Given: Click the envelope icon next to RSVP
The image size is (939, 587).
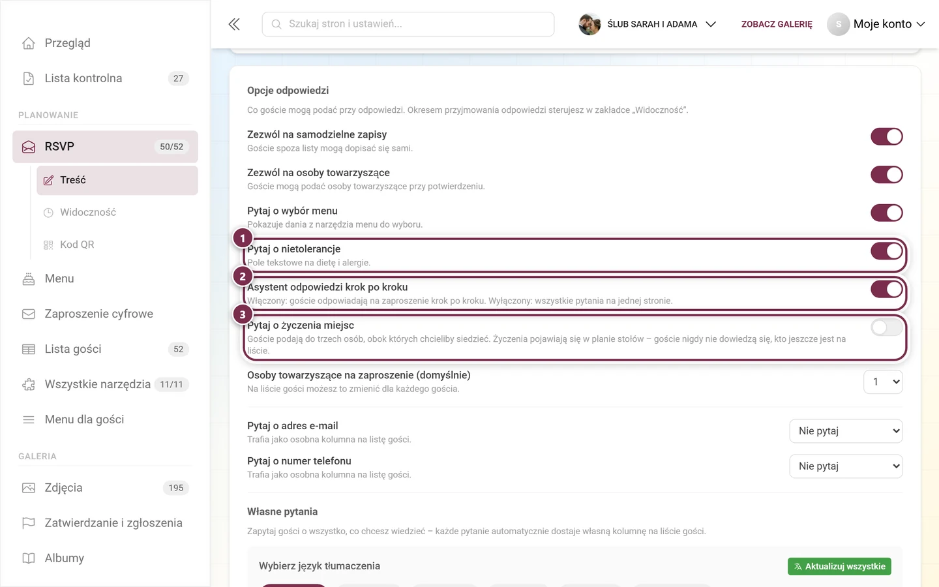Looking at the screenshot, I should pyautogui.click(x=29, y=147).
